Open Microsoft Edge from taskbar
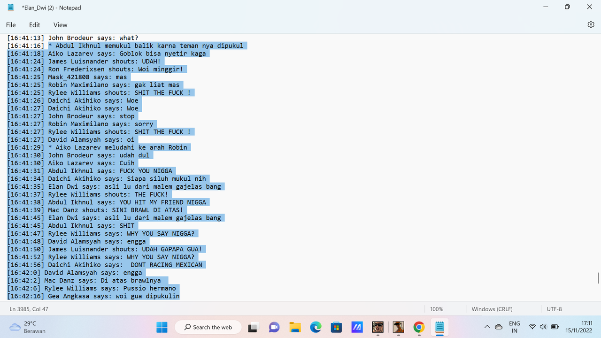 click(x=316, y=327)
